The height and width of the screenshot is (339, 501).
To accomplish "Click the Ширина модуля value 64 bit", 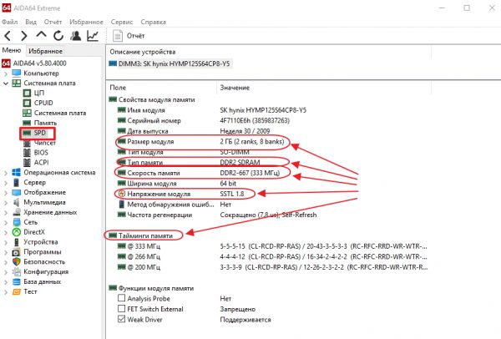I will [228, 184].
